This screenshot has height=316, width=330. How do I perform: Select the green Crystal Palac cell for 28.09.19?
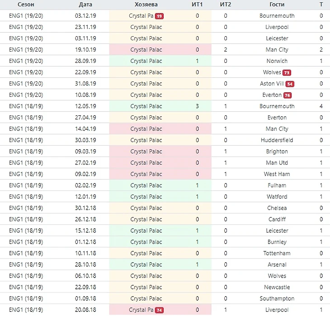click(x=146, y=61)
